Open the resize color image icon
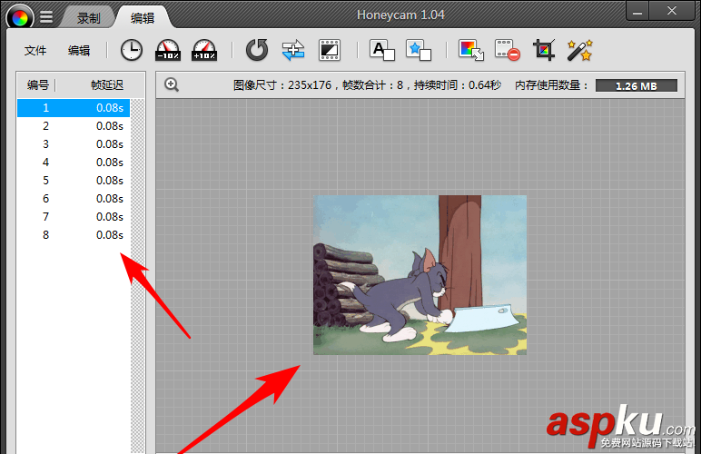Image resolution: width=701 pixels, height=454 pixels. [x=471, y=50]
